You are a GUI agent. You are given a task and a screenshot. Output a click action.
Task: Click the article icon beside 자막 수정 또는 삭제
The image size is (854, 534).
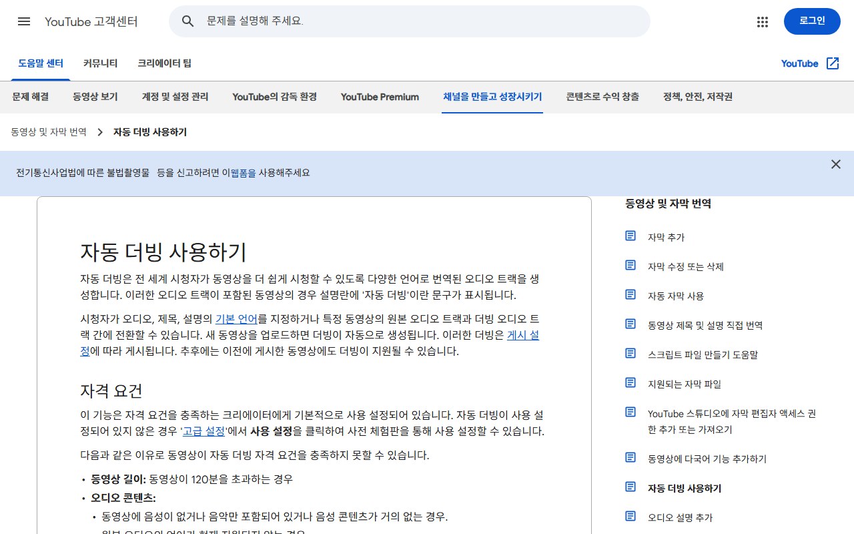[x=630, y=266]
